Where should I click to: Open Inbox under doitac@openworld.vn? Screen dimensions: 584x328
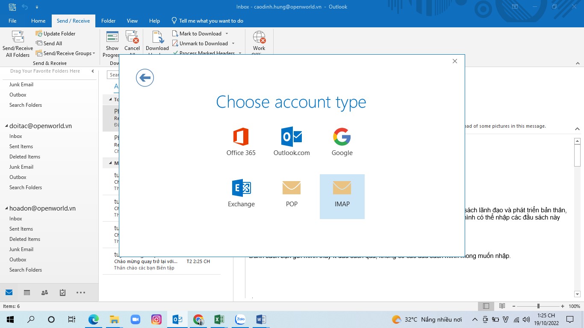click(x=16, y=136)
